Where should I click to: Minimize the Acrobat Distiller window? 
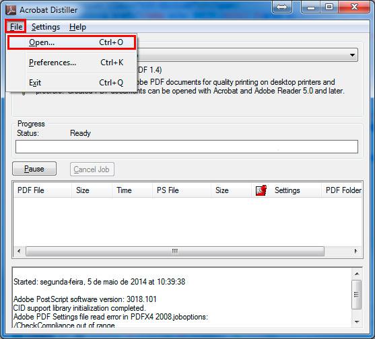(311, 7)
